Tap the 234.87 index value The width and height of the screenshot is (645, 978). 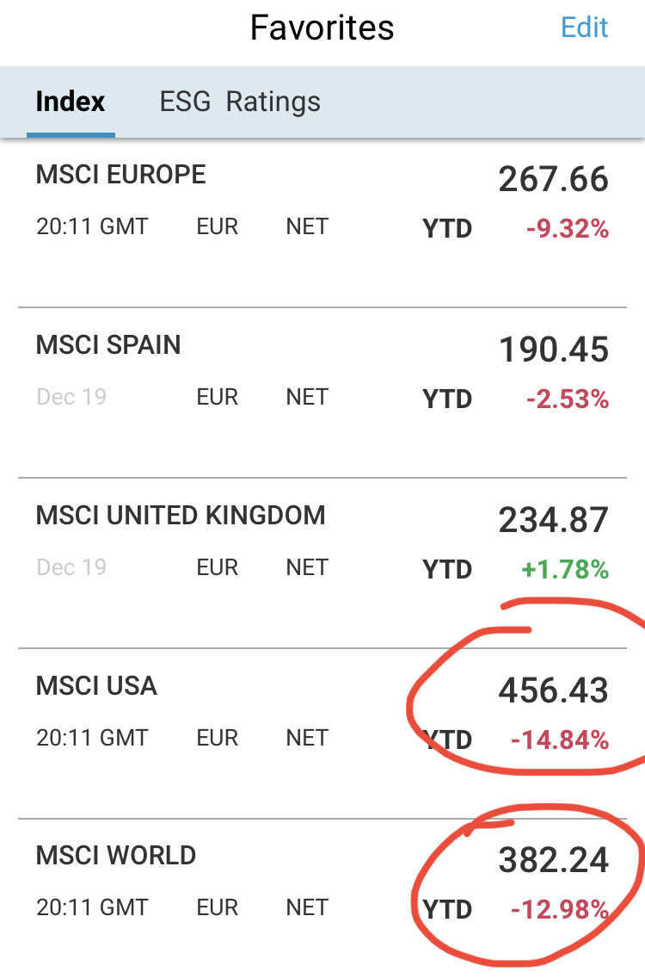tap(553, 521)
